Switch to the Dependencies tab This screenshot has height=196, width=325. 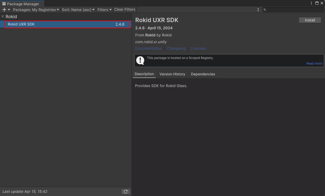(x=203, y=74)
